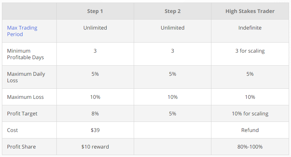Select the 3 for scaling cell

pyautogui.click(x=250, y=51)
